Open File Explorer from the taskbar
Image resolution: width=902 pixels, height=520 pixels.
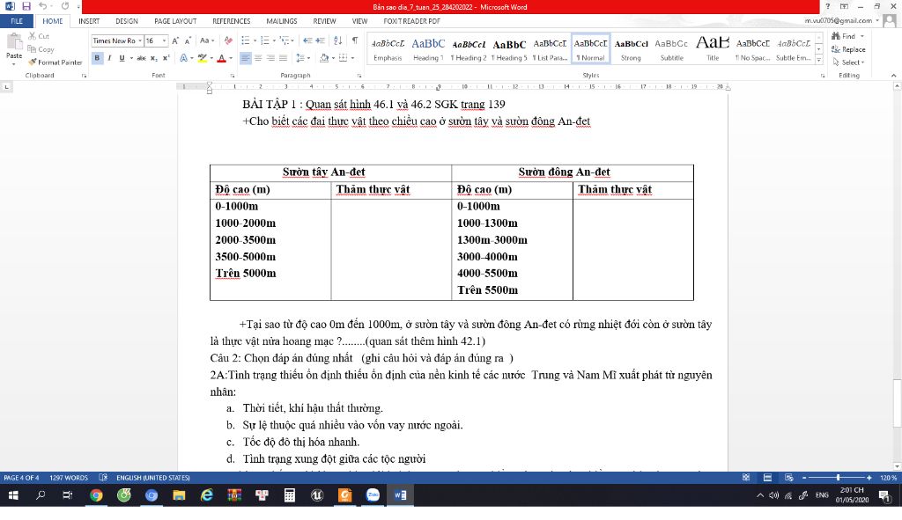click(x=179, y=494)
